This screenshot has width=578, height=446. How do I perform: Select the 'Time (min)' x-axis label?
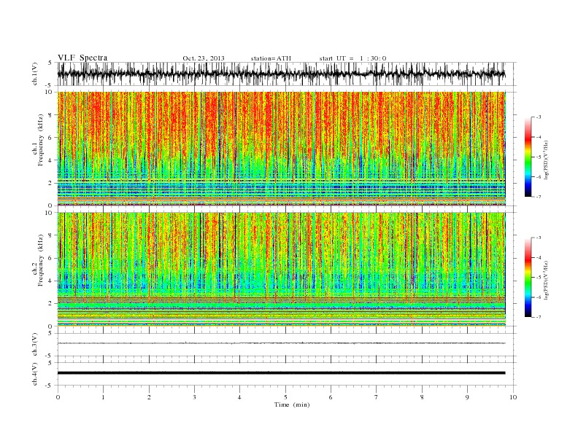coord(292,404)
